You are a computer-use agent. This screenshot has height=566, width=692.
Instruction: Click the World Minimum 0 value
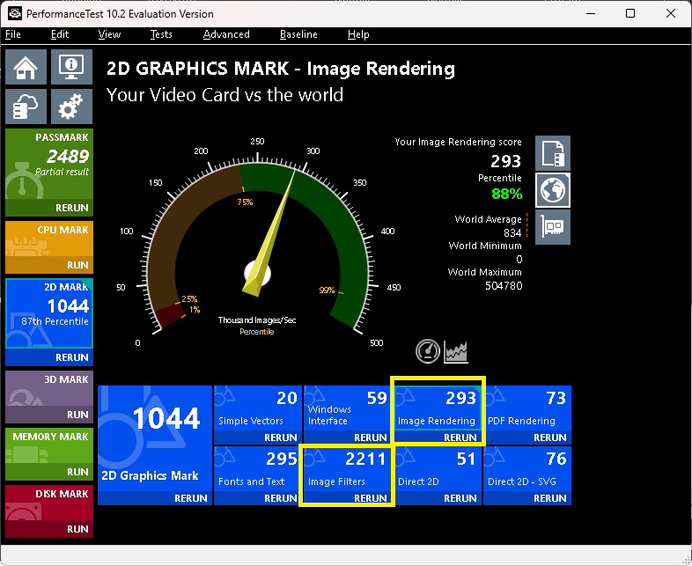[x=519, y=260]
